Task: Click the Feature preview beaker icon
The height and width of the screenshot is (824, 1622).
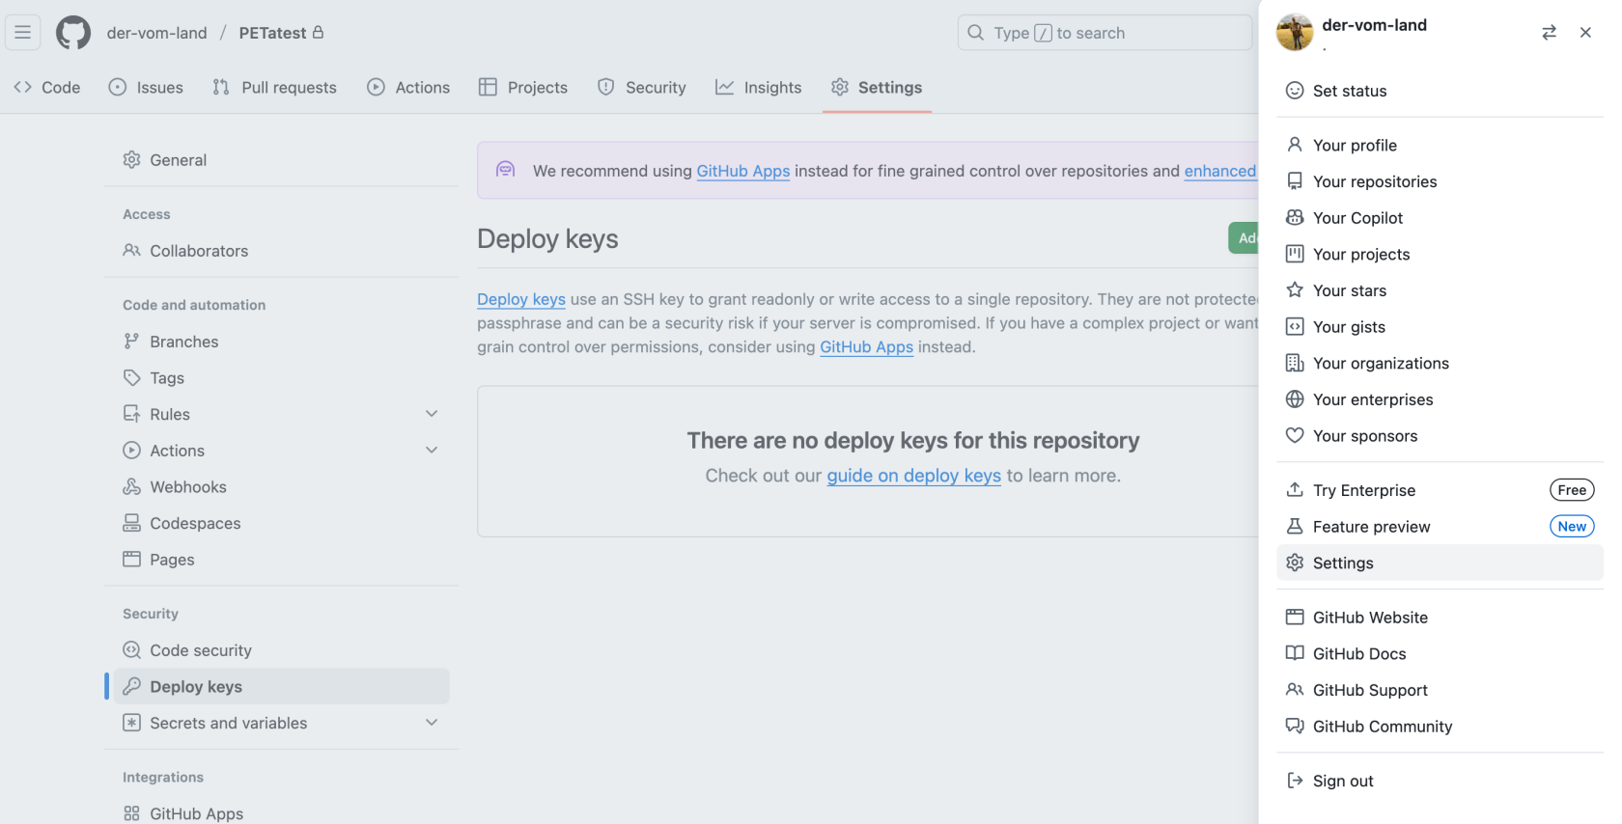Action: coord(1295,527)
